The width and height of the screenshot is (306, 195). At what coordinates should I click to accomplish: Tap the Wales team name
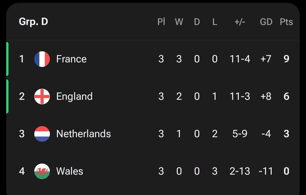(x=70, y=171)
